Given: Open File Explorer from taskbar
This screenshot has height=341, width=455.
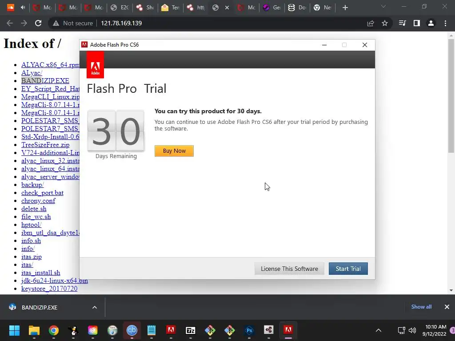Looking at the screenshot, I should pos(34,330).
